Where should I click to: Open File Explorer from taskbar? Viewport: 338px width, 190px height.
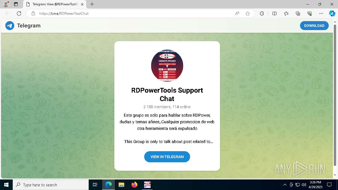121,185
